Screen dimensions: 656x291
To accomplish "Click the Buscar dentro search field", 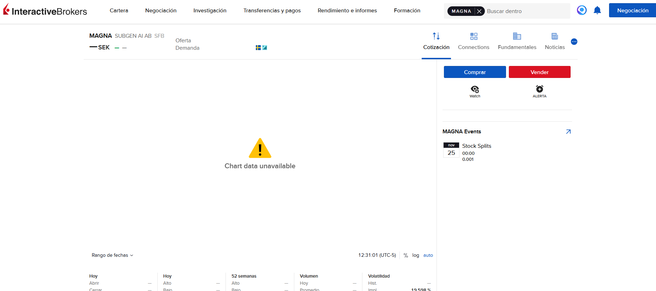I will click(x=527, y=11).
